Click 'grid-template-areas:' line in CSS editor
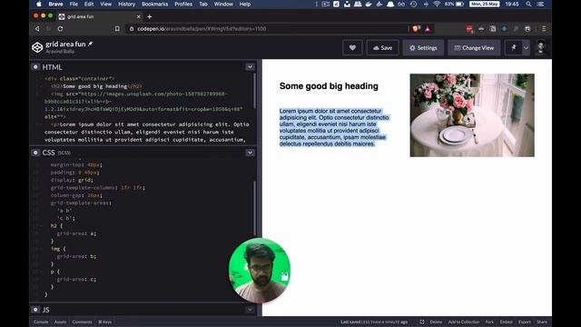Viewport: 581px width, 327px height. [x=81, y=203]
